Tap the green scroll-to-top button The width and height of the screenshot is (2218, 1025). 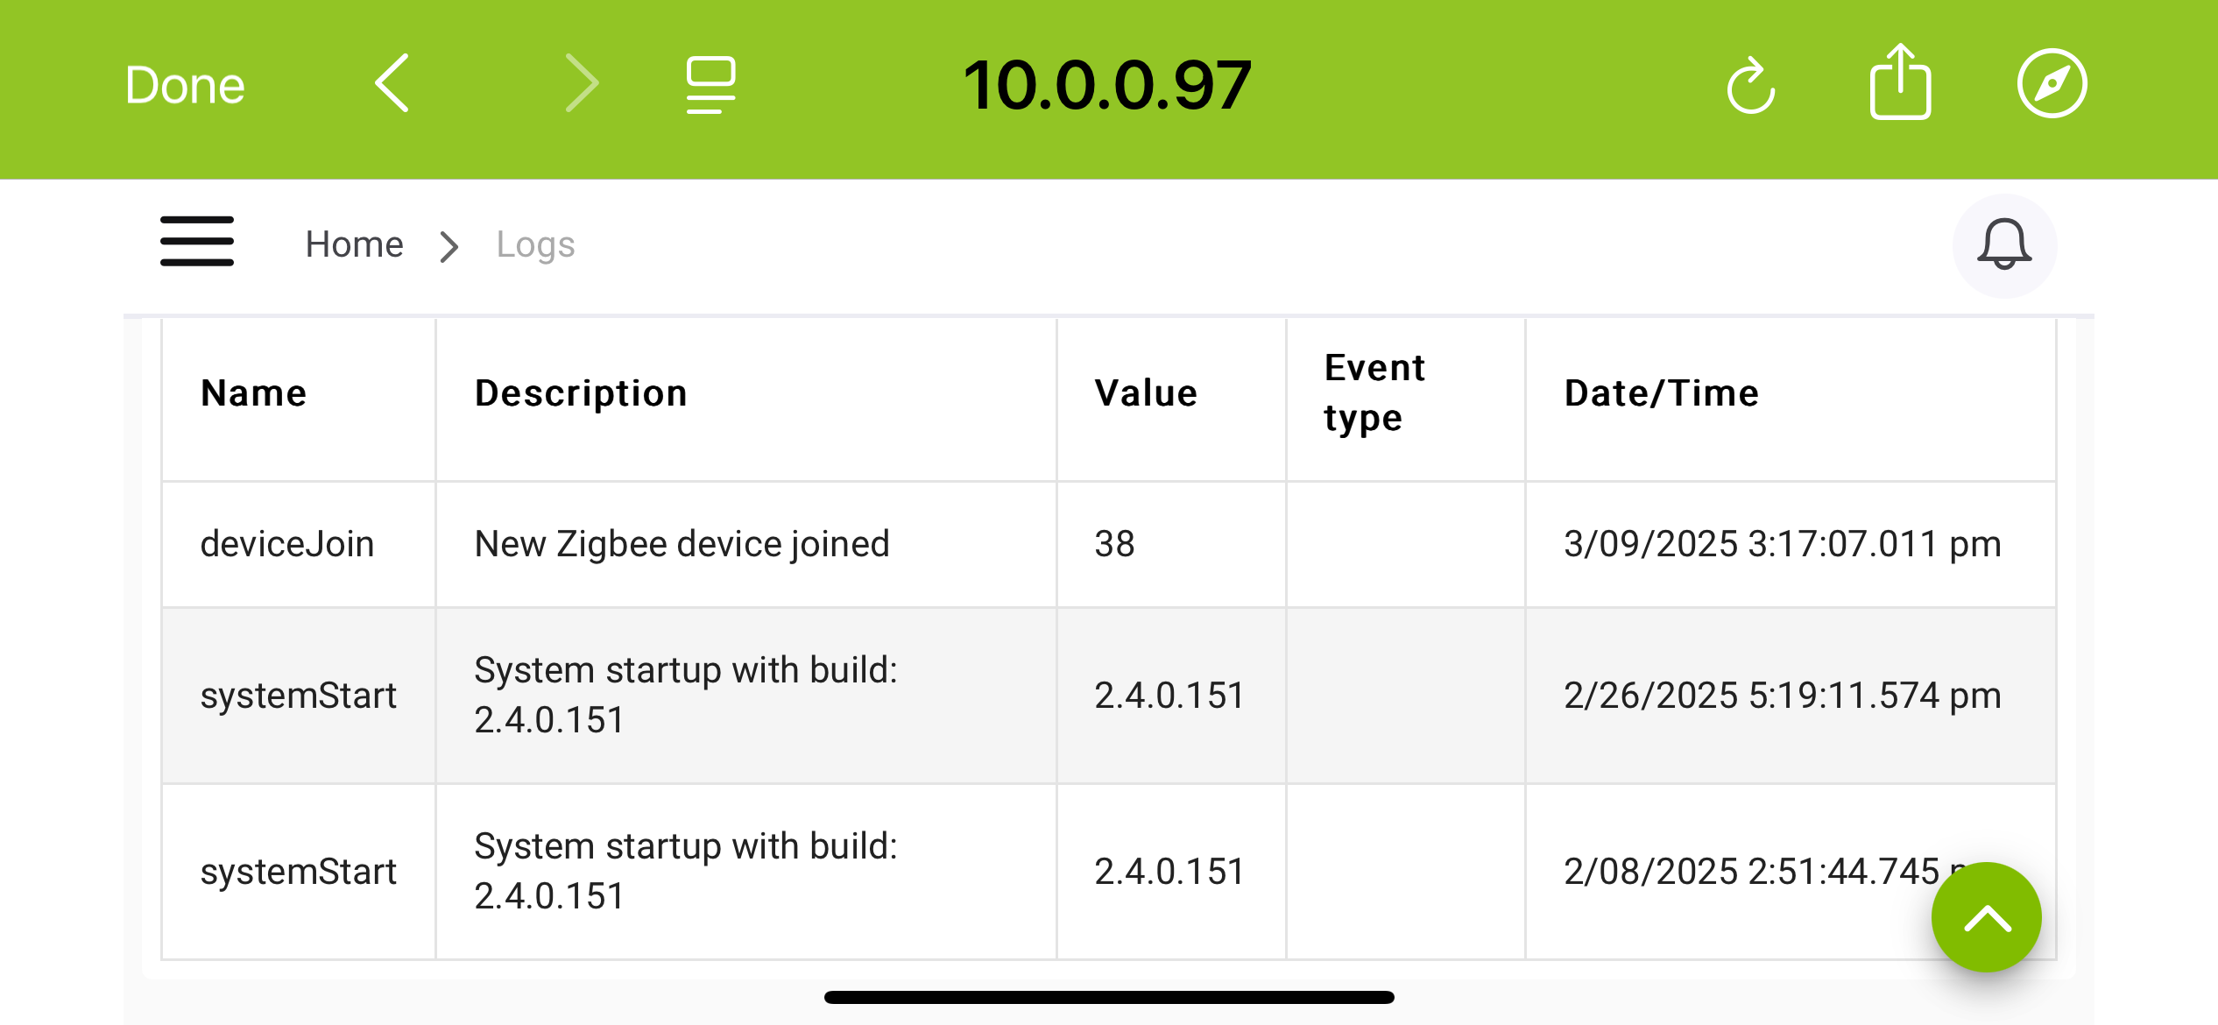pyautogui.click(x=1987, y=917)
